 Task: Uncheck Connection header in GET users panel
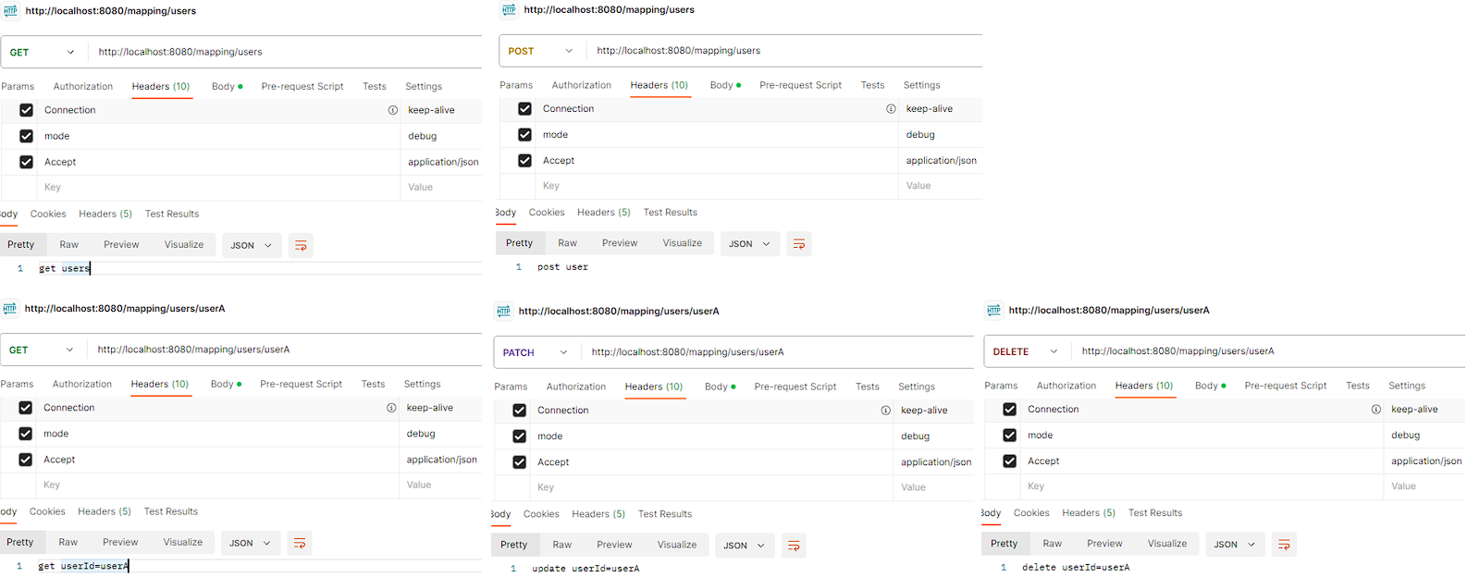coord(26,110)
